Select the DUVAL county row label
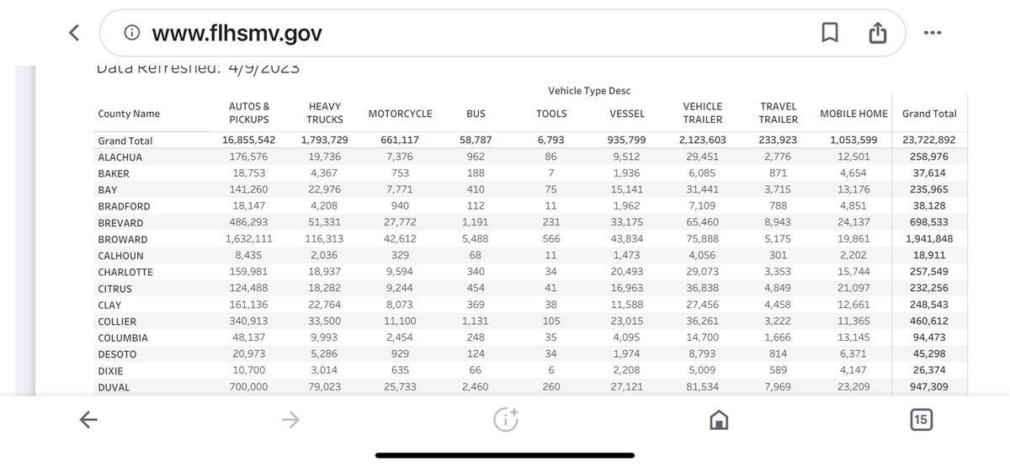 point(114,388)
